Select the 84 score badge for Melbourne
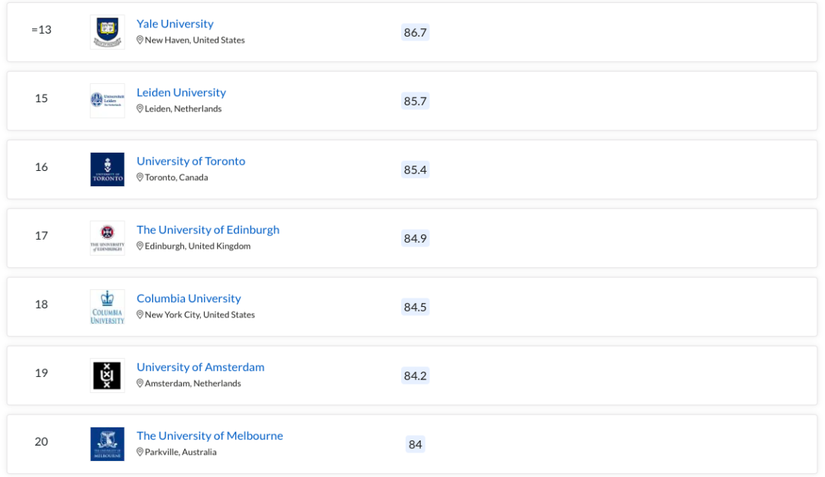The width and height of the screenshot is (825, 477). [x=415, y=445]
